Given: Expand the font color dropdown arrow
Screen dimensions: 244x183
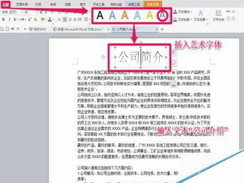Looking at the screenshot, I should pos(53,20).
